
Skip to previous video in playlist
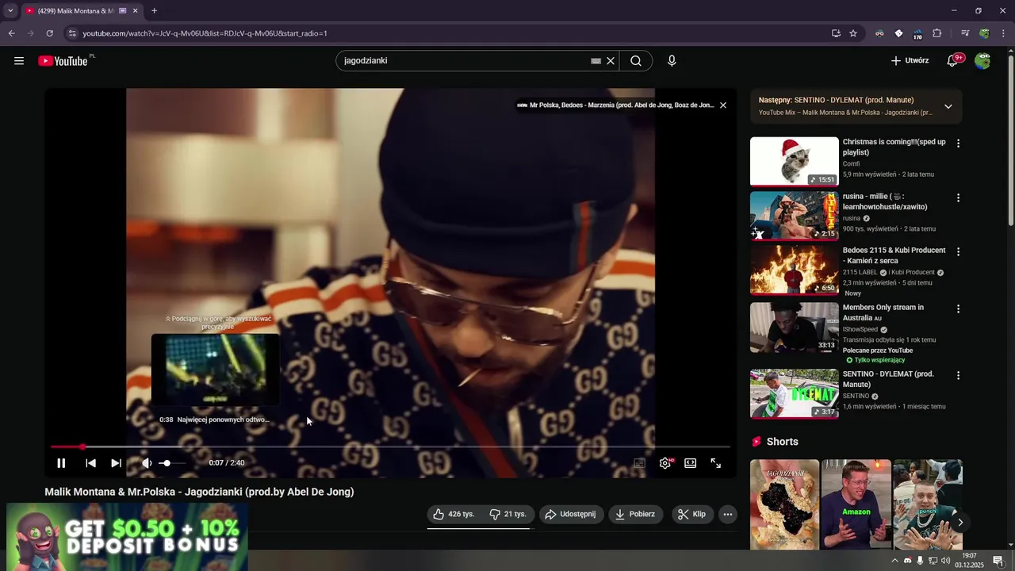pos(90,463)
